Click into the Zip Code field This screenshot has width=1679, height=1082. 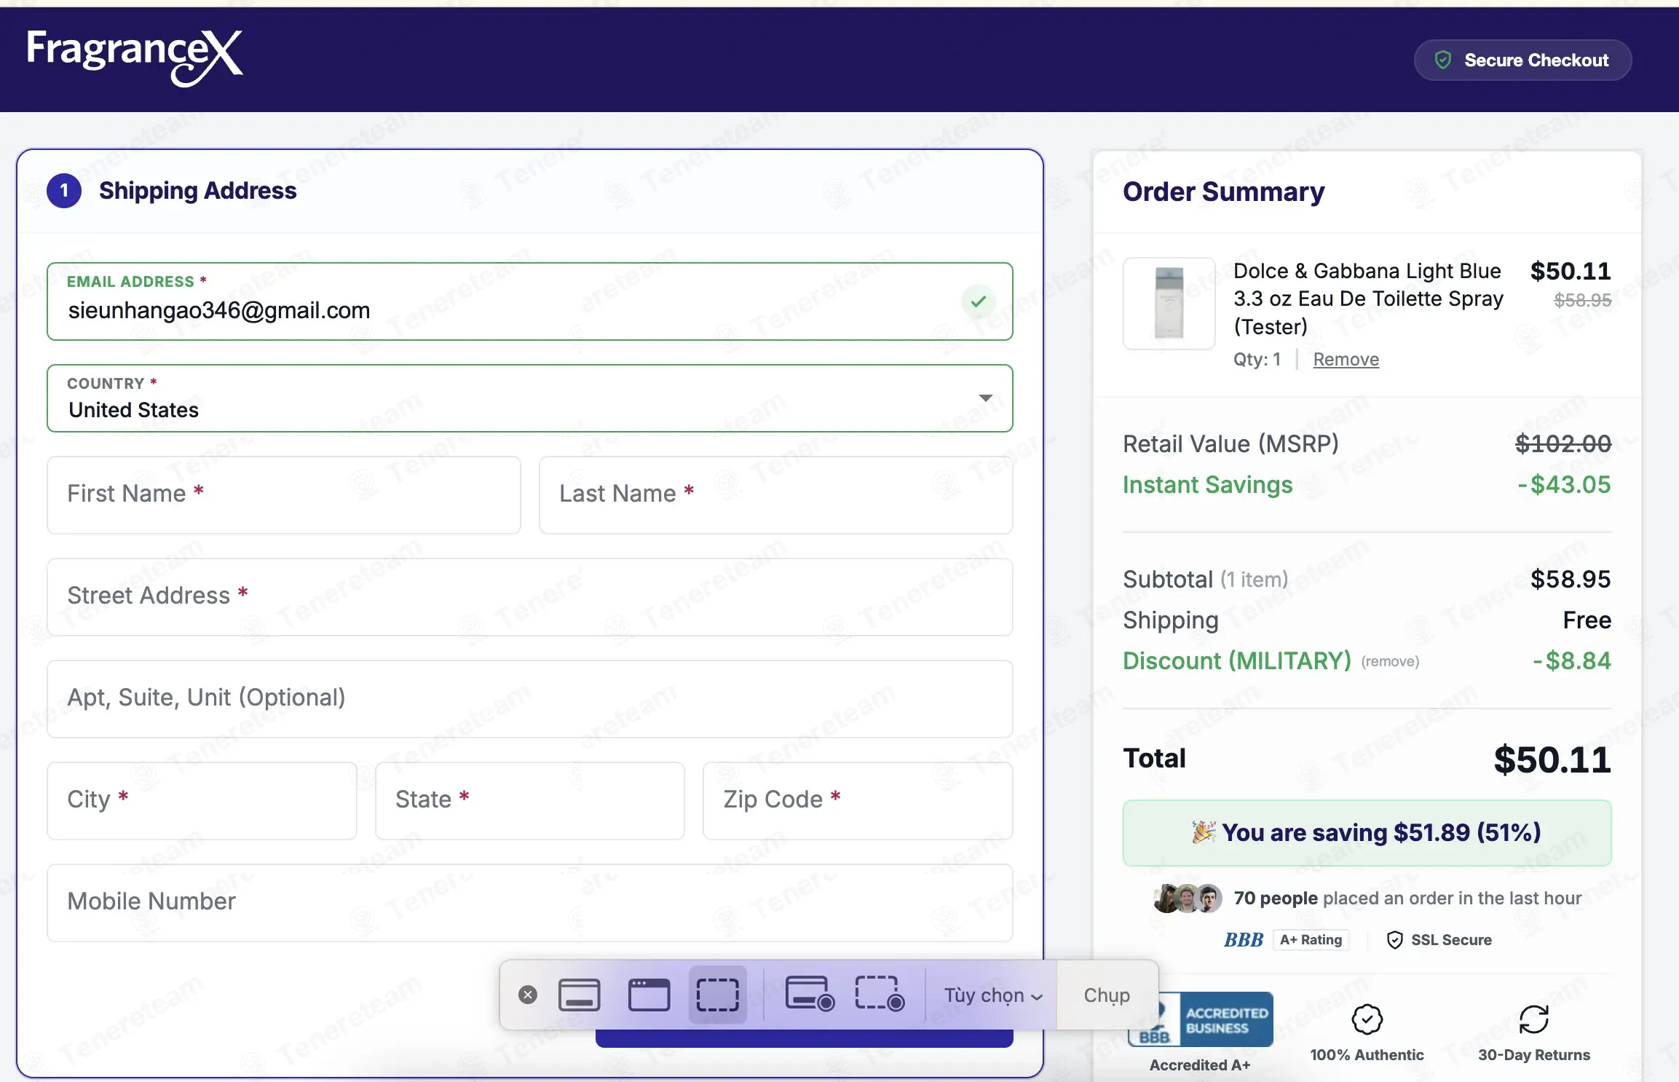858,801
